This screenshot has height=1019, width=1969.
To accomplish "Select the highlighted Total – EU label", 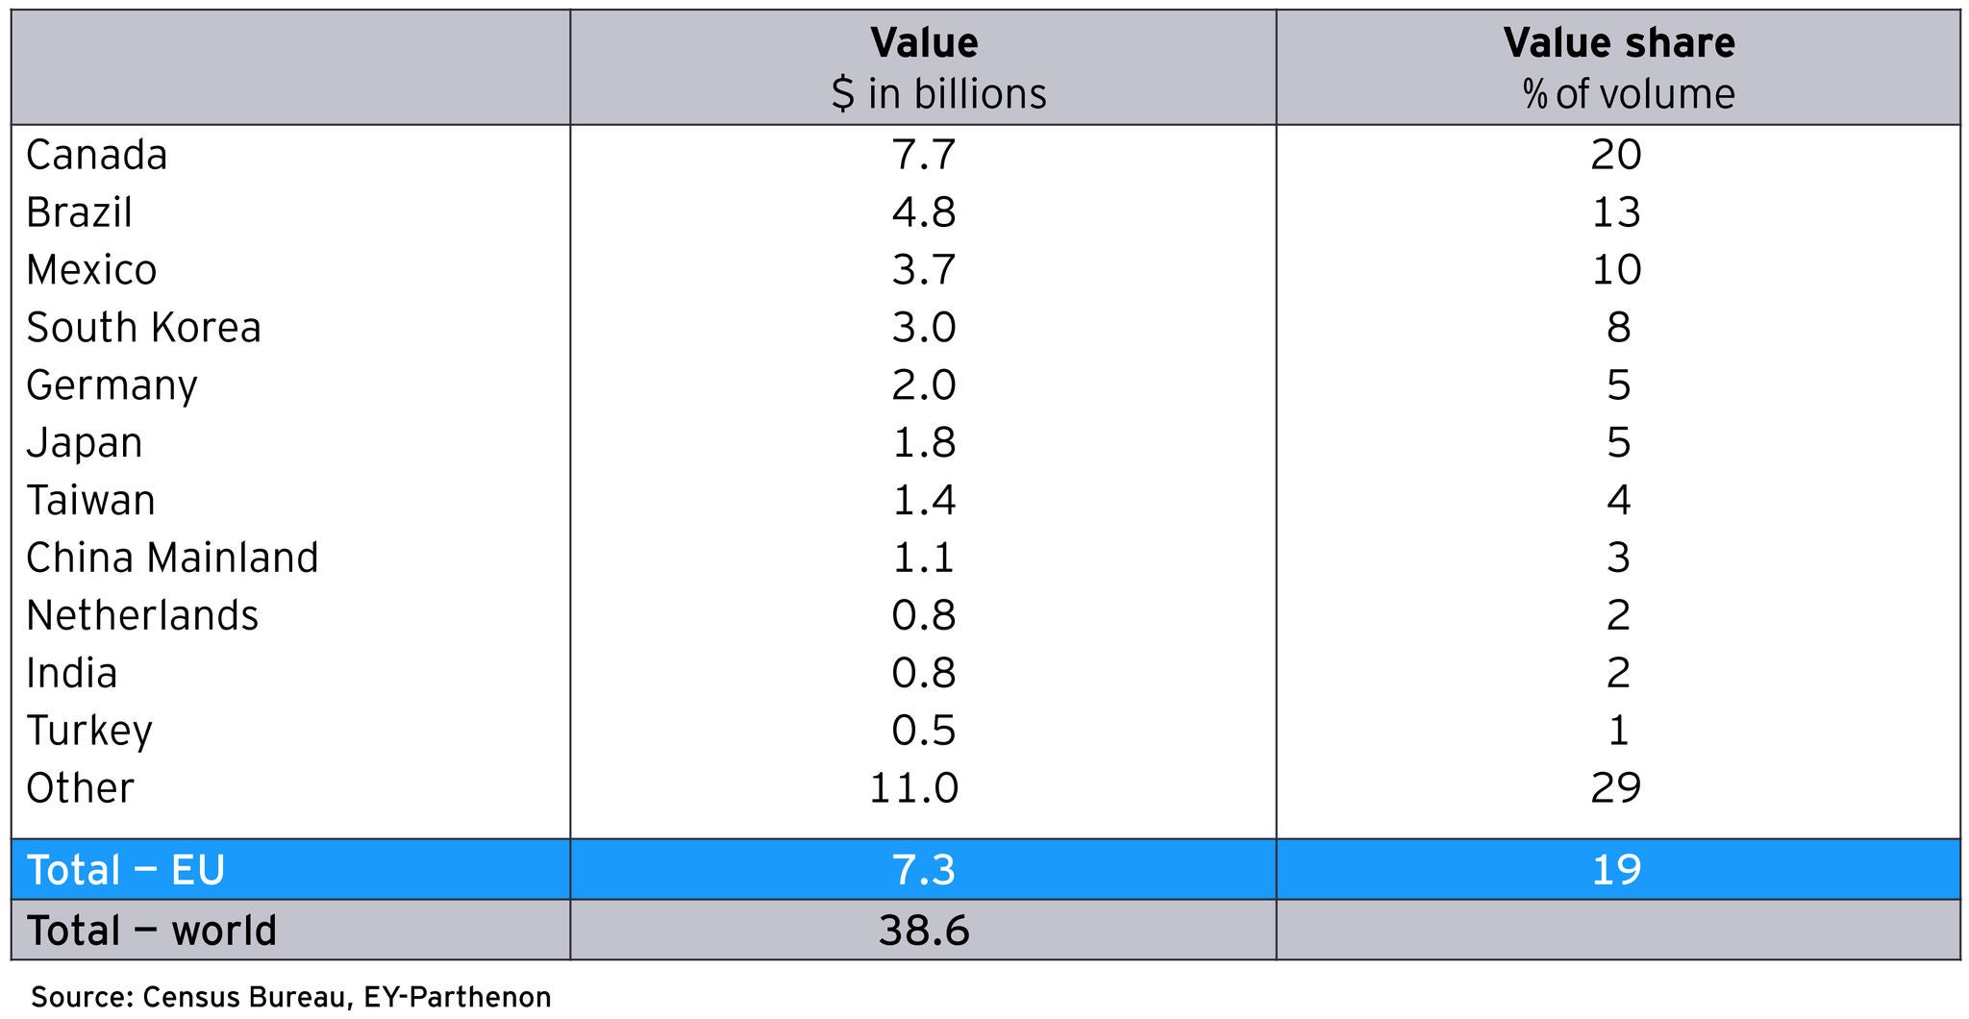I will 126,870.
